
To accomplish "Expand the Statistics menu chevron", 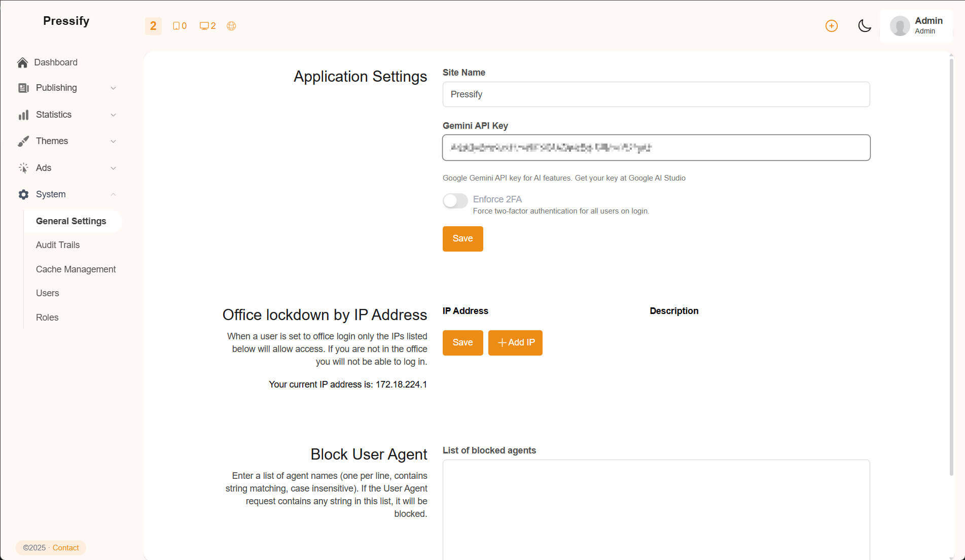I will [x=113, y=115].
